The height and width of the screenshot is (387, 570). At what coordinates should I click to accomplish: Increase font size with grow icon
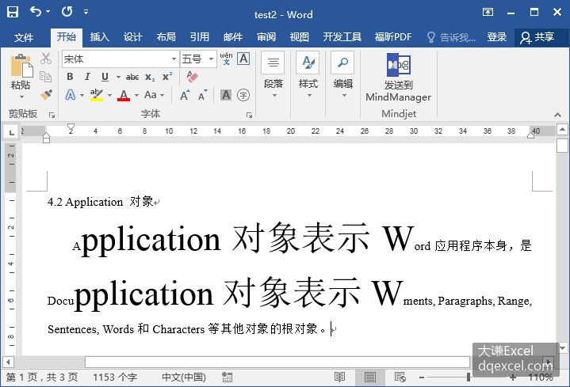(x=185, y=95)
